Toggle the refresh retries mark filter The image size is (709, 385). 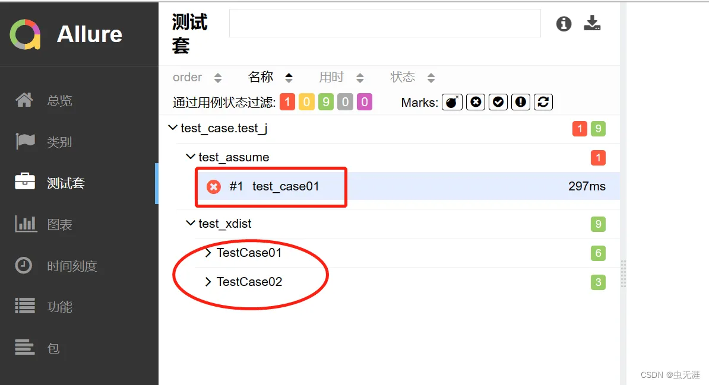pos(543,102)
